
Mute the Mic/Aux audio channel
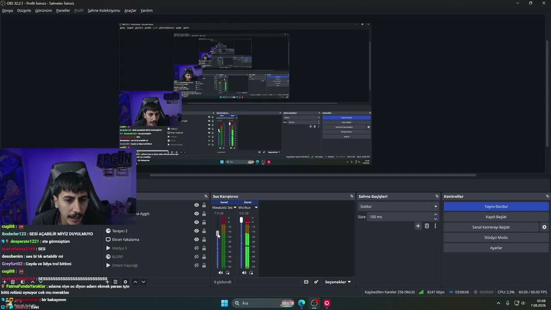[x=244, y=273]
